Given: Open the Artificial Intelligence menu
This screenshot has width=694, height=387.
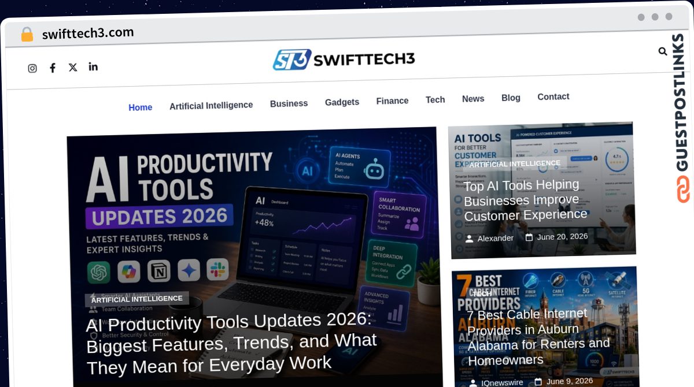Looking at the screenshot, I should [211, 106].
